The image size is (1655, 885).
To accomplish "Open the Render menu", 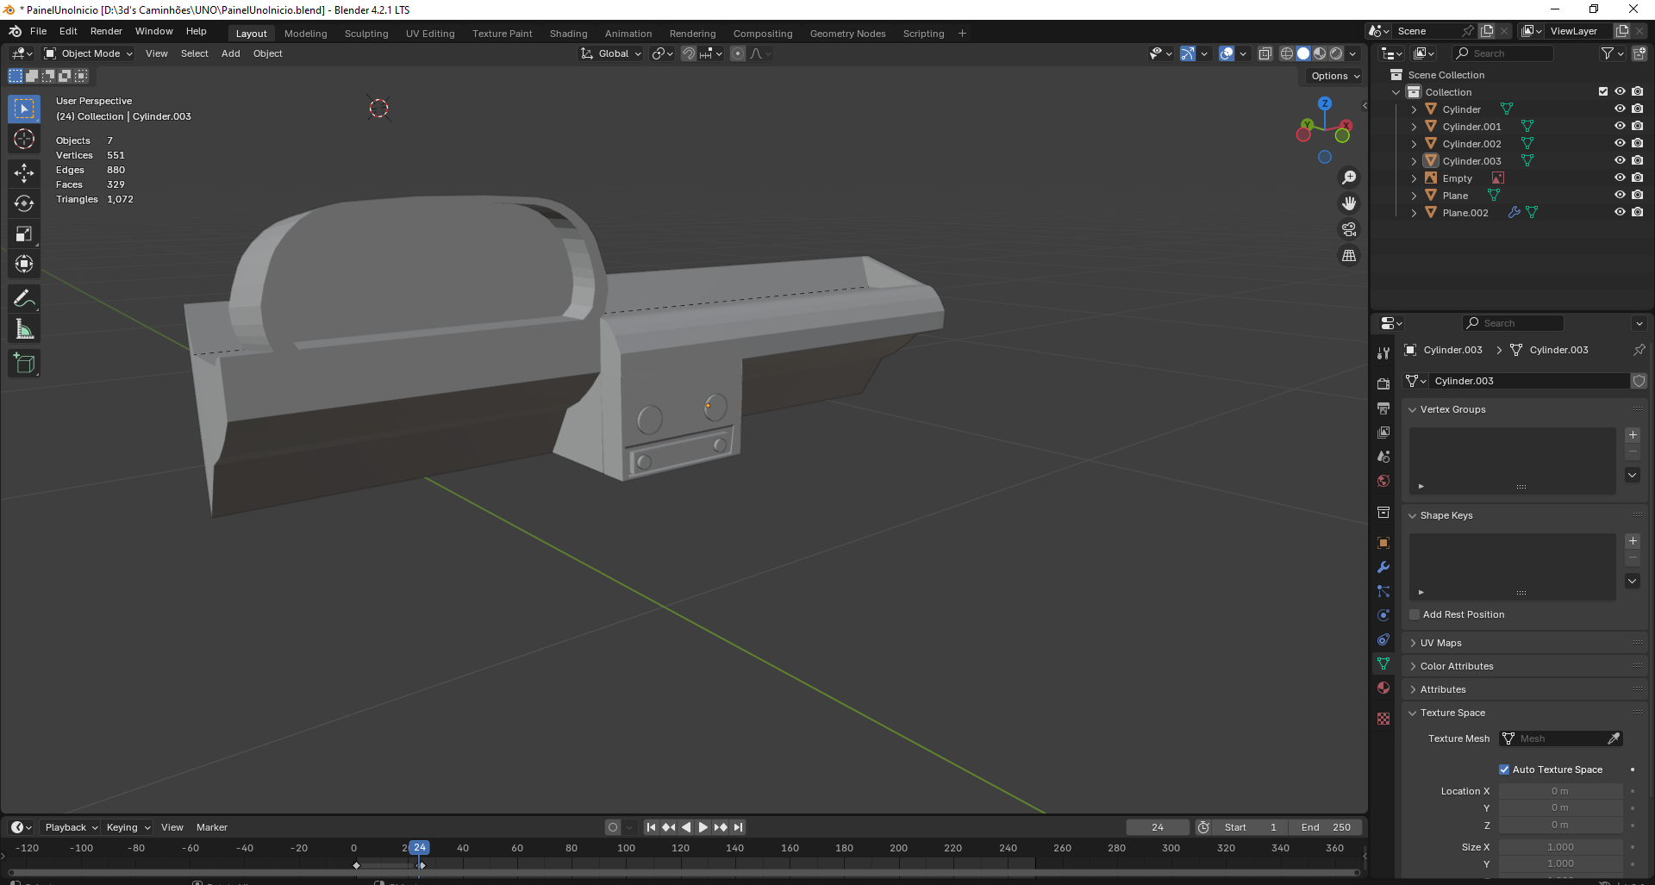I will click(106, 31).
